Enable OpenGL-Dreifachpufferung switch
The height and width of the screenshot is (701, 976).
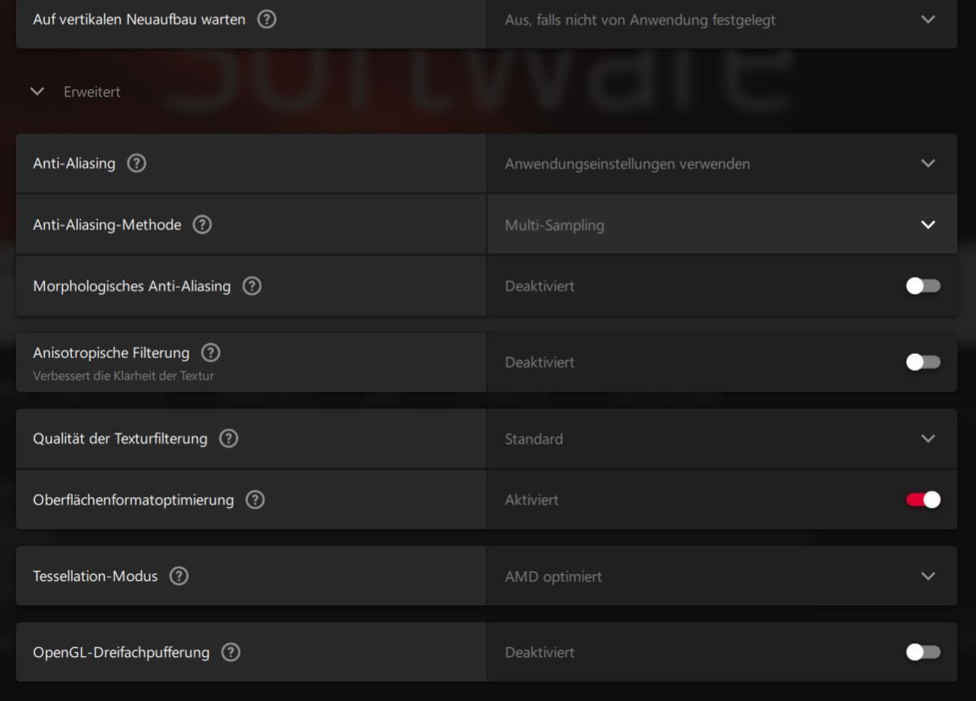pyautogui.click(x=923, y=652)
